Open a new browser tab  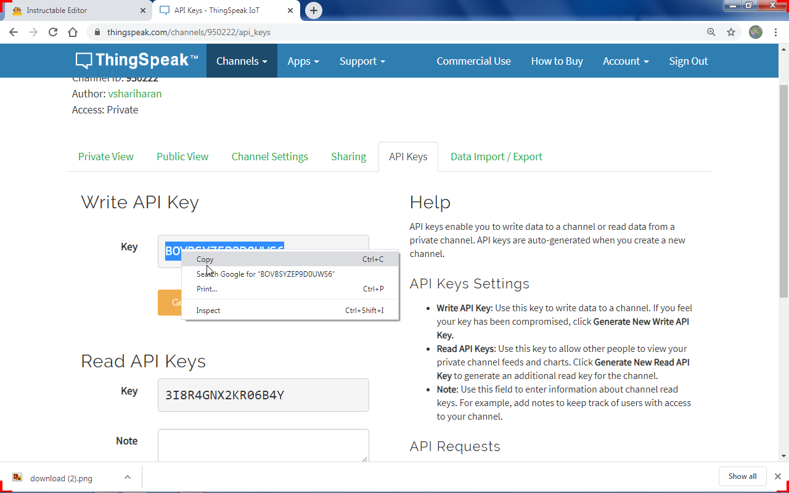[314, 10]
